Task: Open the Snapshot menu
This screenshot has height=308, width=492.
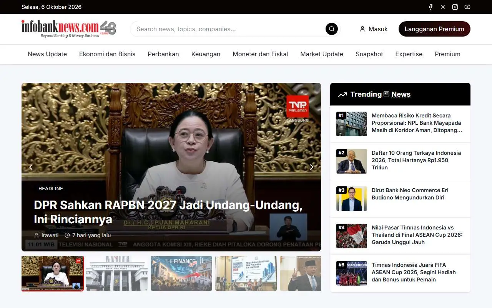Action: 369,54
